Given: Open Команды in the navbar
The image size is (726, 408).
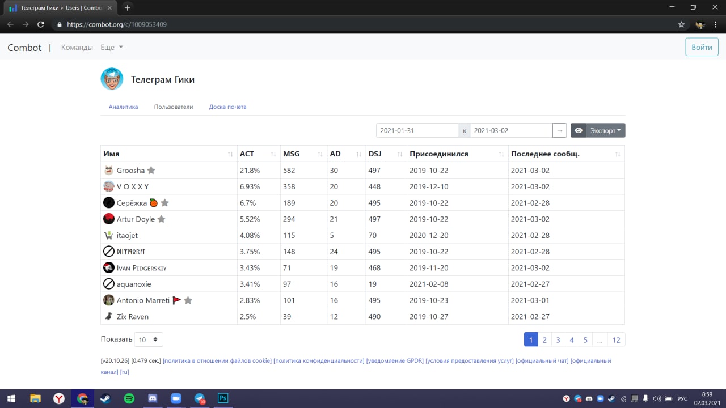Looking at the screenshot, I should tap(77, 48).
